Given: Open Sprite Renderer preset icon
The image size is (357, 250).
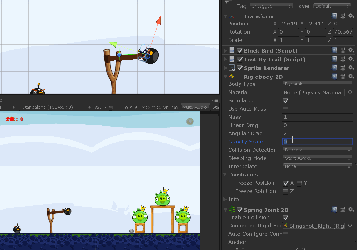Looking at the screenshot, I should click(343, 68).
